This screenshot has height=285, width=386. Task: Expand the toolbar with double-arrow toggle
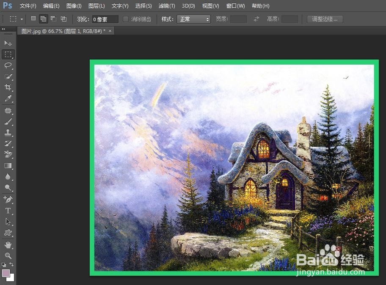coord(3,29)
